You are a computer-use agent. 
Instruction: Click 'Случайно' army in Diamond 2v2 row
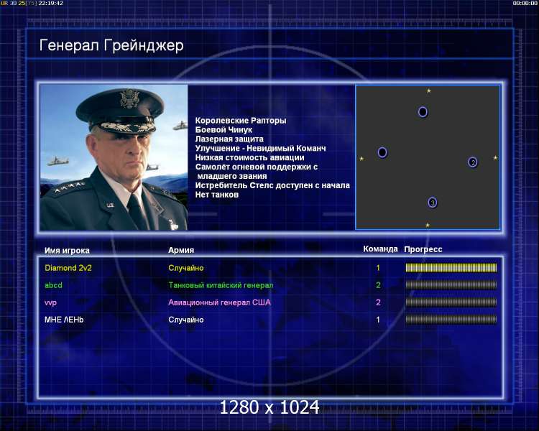click(x=186, y=268)
